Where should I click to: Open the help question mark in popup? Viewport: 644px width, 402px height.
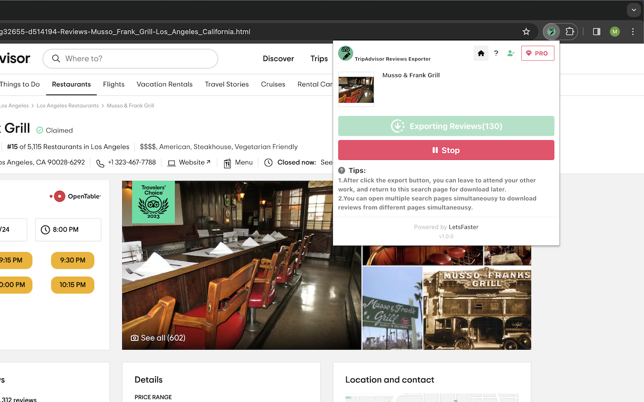[496, 53]
